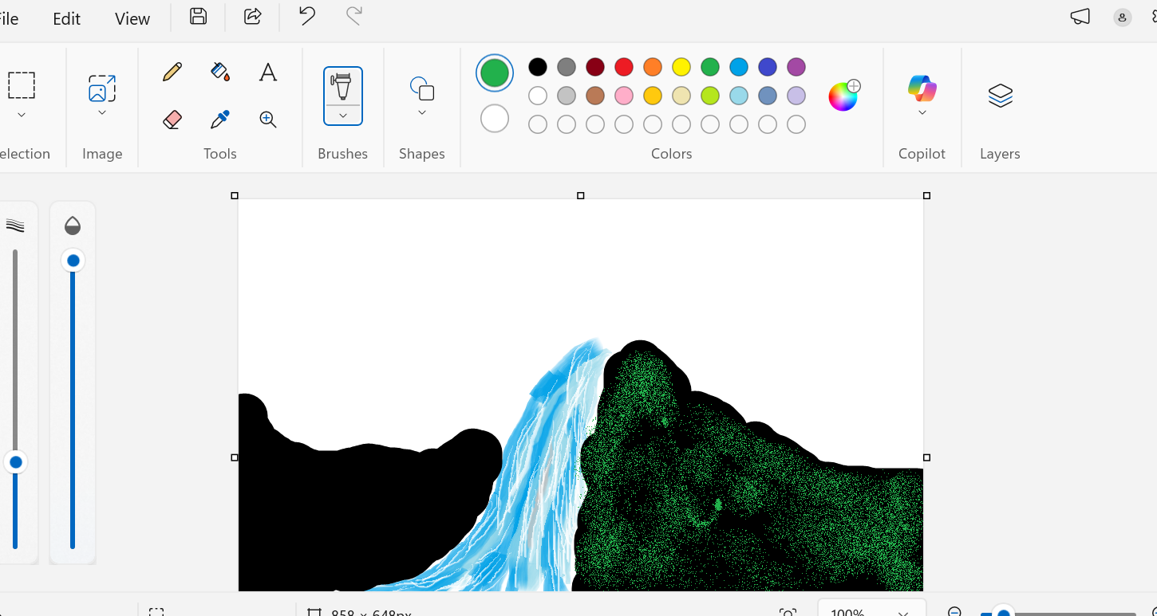Image resolution: width=1157 pixels, height=616 pixels.
Task: Select the red color swatch
Action: 623,67
